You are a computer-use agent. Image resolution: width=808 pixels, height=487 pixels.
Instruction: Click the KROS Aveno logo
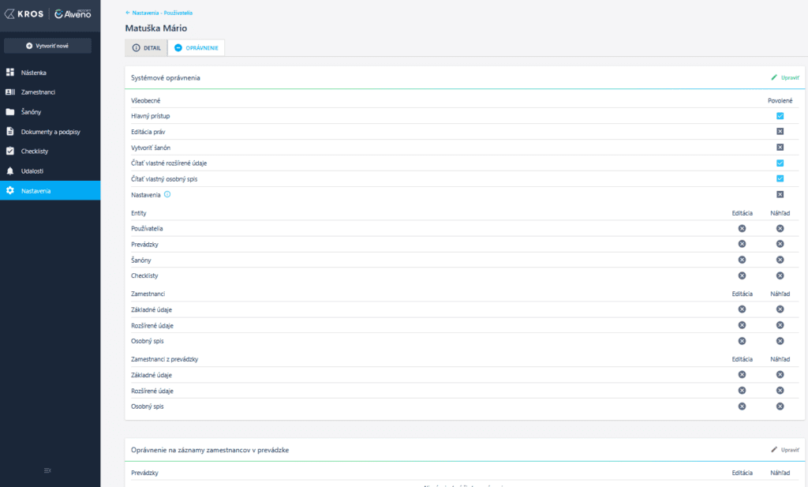pos(50,13)
